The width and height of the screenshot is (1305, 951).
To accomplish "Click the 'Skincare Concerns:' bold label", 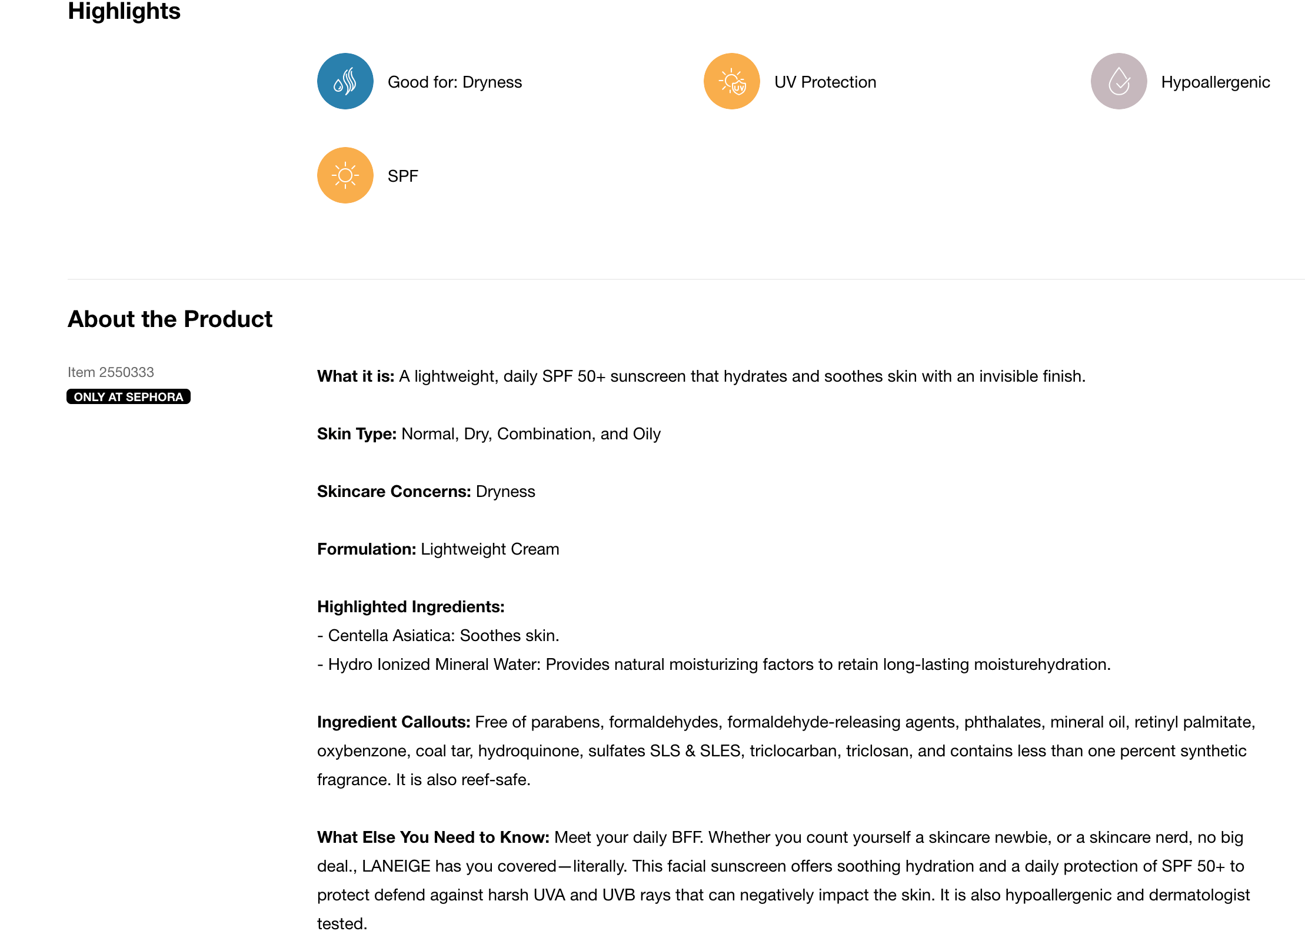I will click(x=394, y=492).
